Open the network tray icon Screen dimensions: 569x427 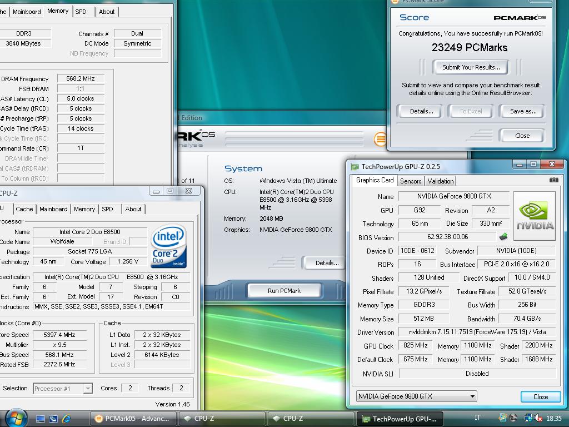(x=528, y=418)
